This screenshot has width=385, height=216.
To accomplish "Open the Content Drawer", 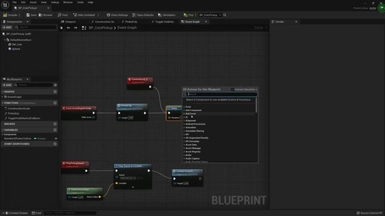I will pyautogui.click(x=16, y=213).
